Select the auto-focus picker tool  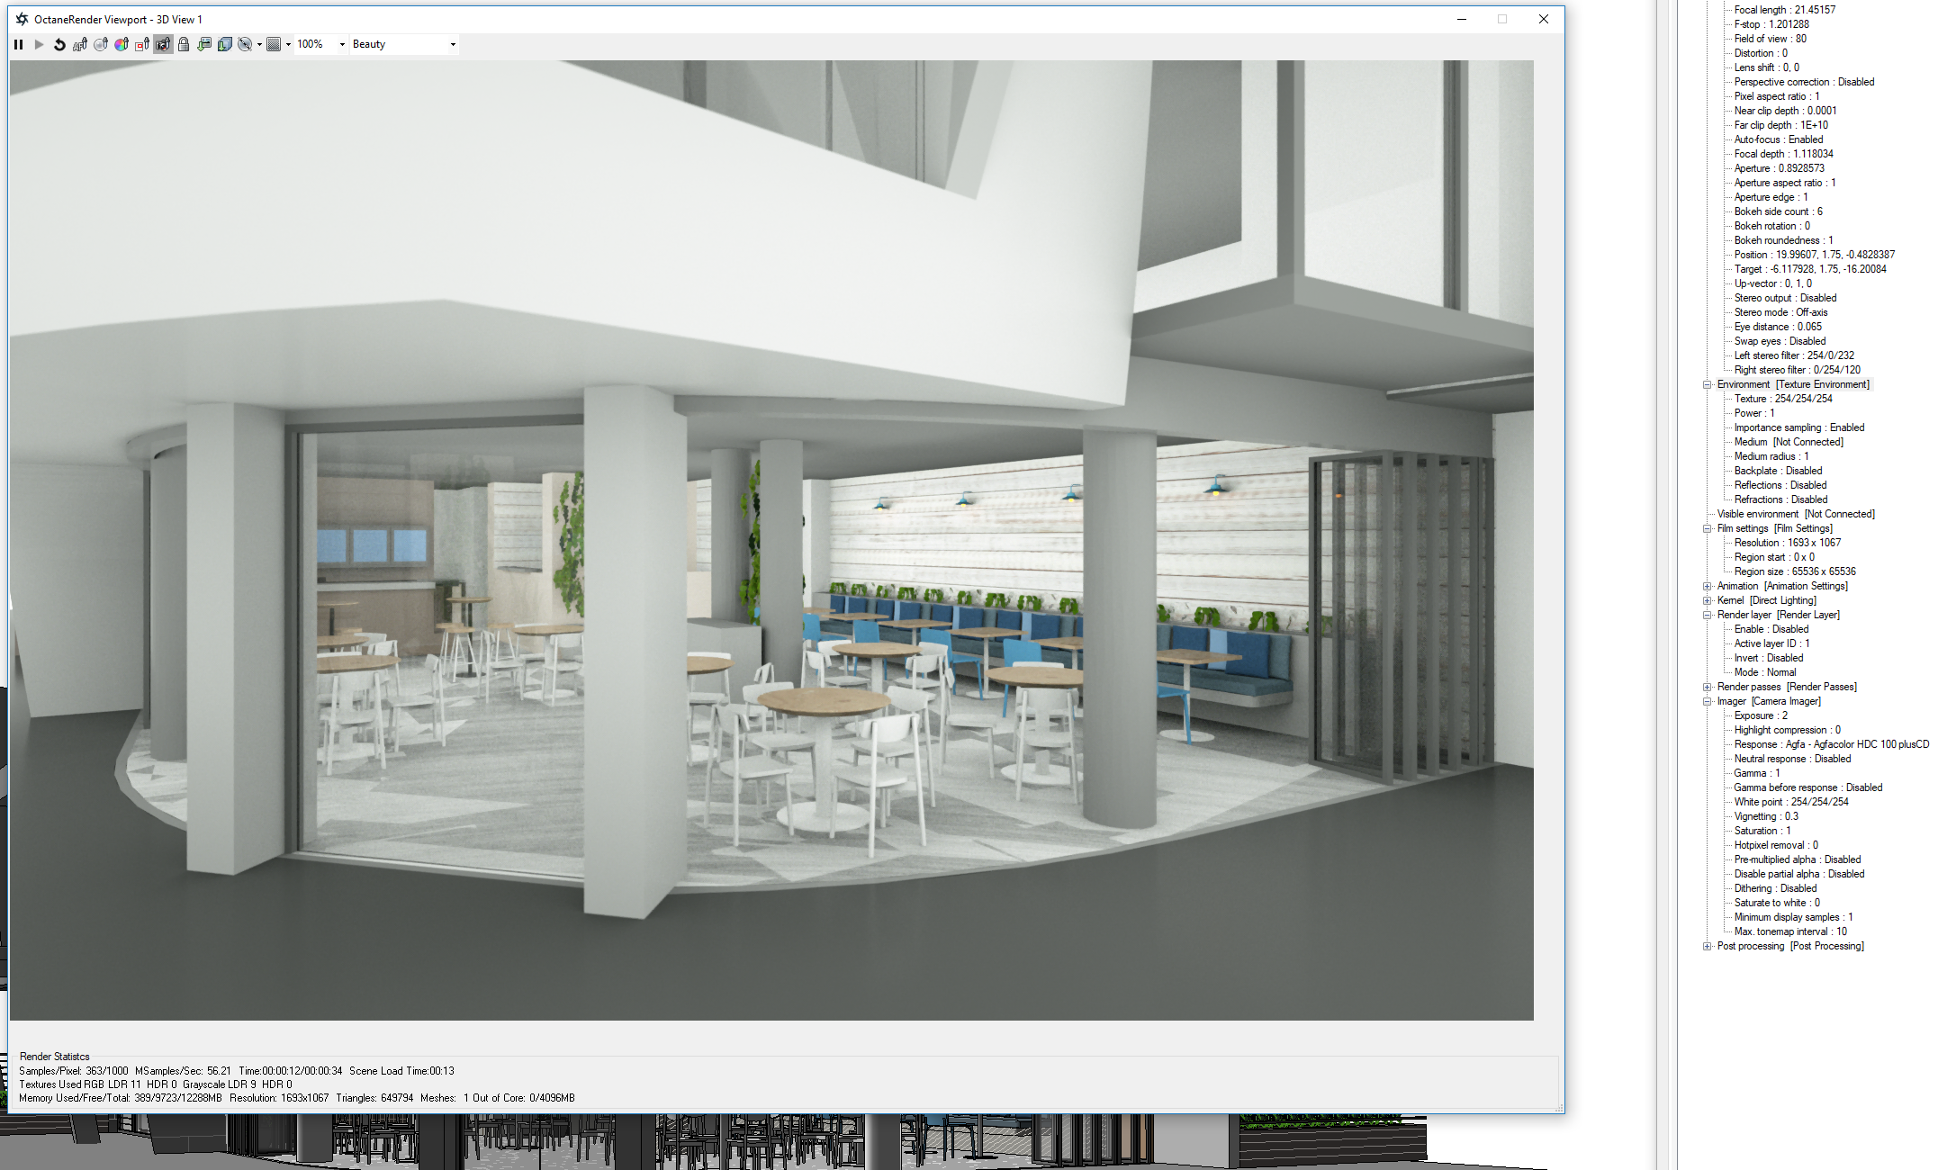coord(80,44)
